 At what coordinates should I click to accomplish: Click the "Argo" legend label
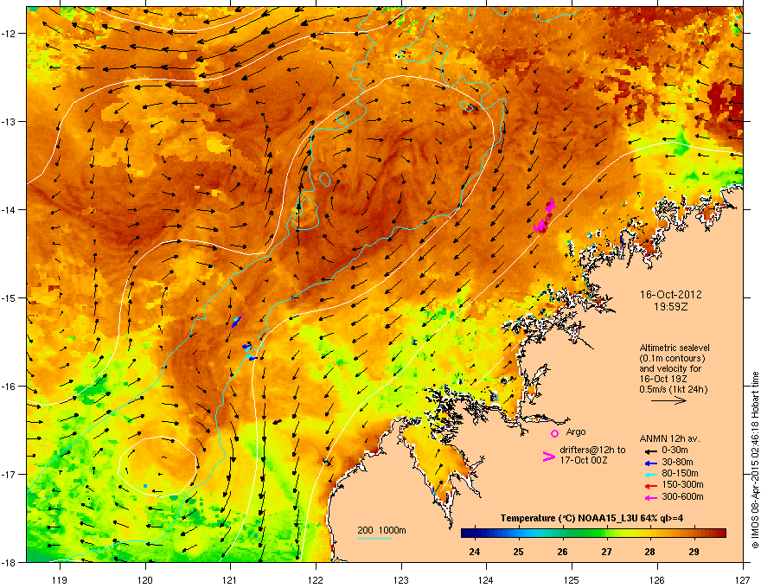(x=576, y=431)
